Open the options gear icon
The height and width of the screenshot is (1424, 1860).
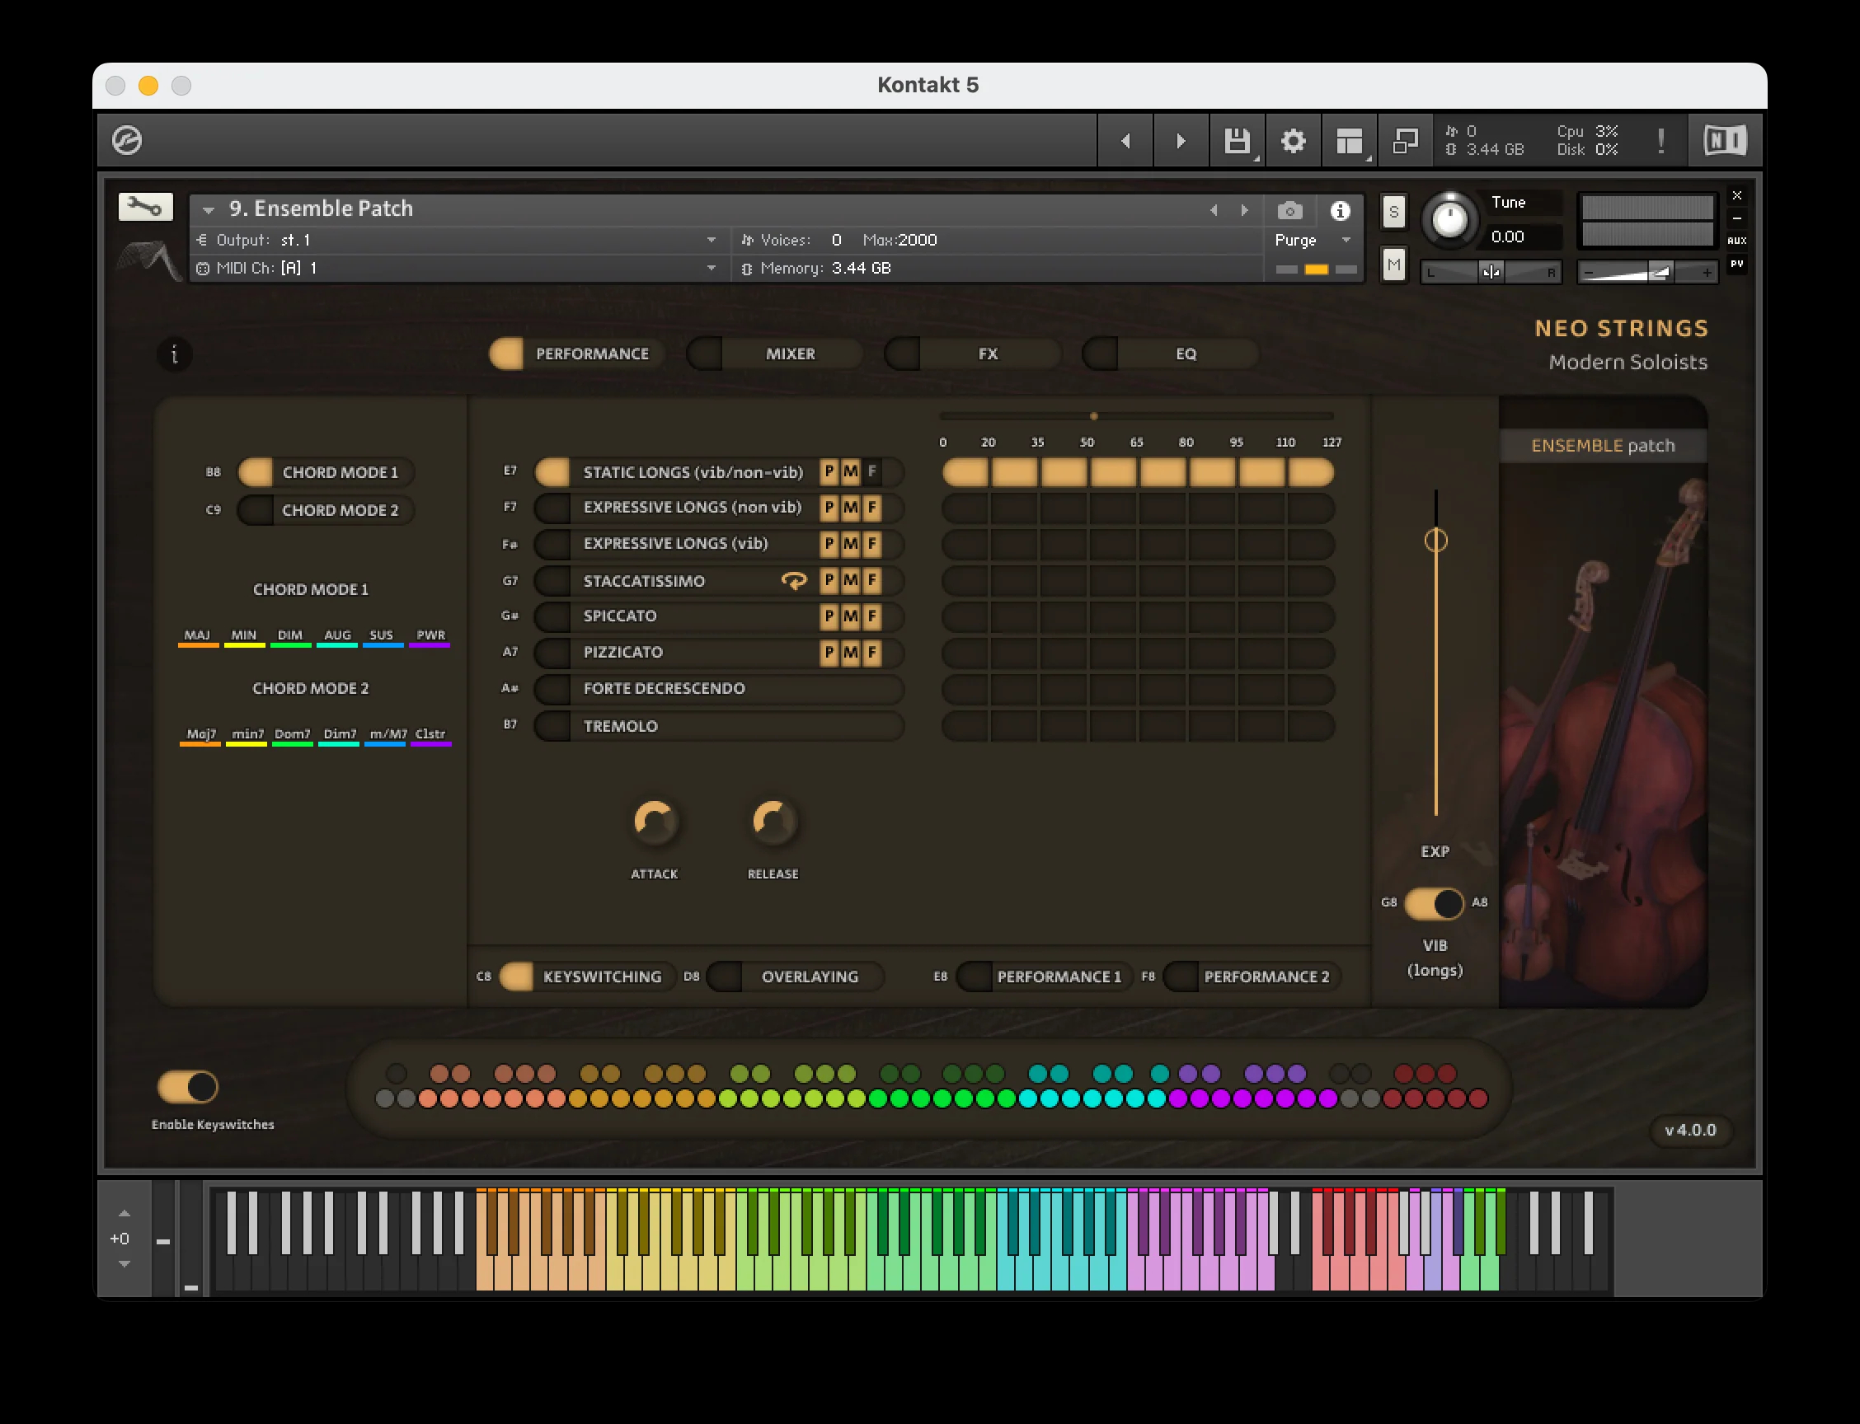point(1293,141)
